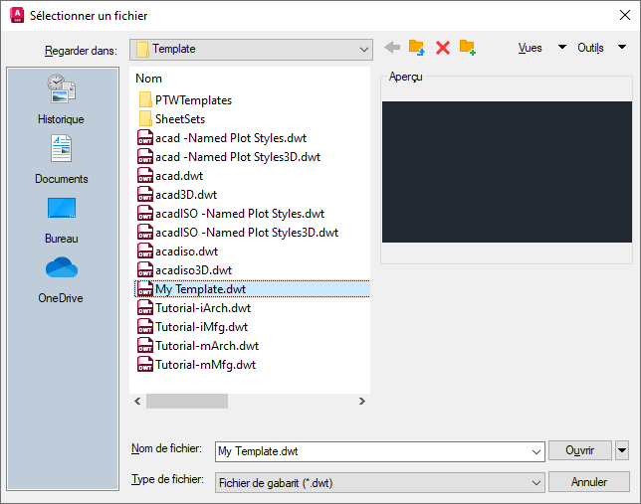Select acad -Named Plot Styles3D.dwt
This screenshot has width=641, height=504.
pos(229,157)
